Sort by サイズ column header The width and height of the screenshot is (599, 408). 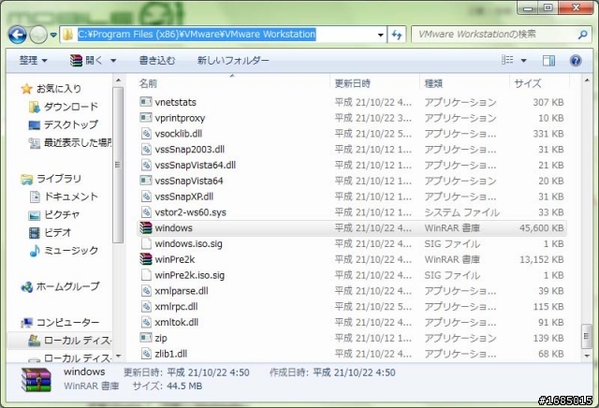tap(528, 83)
